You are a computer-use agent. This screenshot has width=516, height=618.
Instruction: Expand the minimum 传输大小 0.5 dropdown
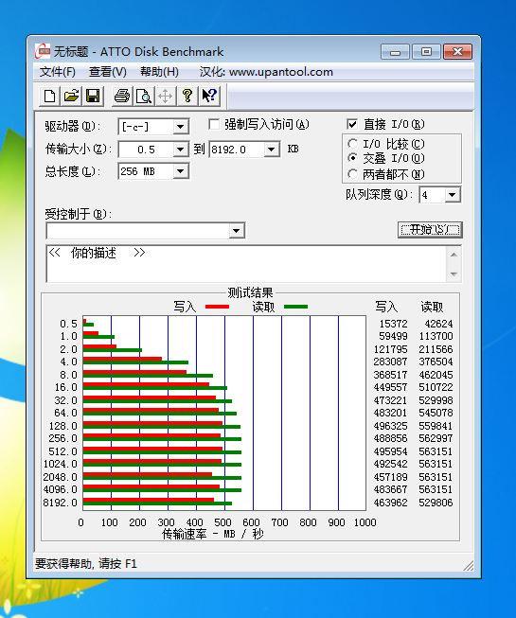click(x=180, y=150)
